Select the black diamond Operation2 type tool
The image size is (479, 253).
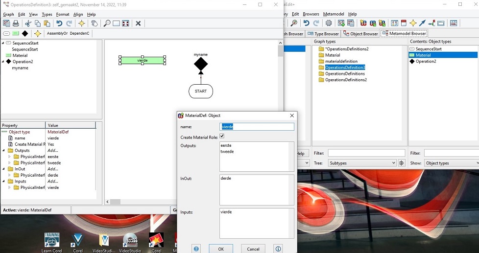coord(25,34)
